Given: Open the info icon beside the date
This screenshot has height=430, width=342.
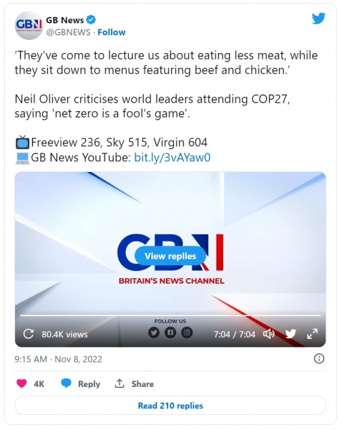Looking at the screenshot, I should pyautogui.click(x=319, y=358).
